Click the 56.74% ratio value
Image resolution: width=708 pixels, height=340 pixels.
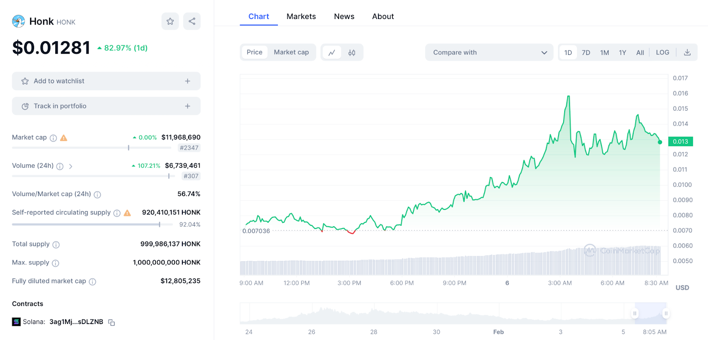tap(189, 194)
